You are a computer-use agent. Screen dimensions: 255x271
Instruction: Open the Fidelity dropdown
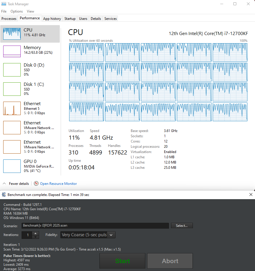tap(88, 235)
